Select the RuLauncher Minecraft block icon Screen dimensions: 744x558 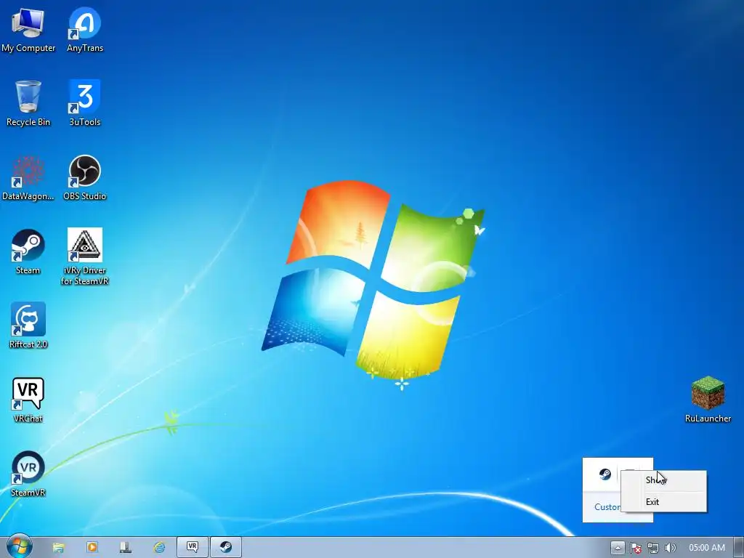tap(708, 399)
